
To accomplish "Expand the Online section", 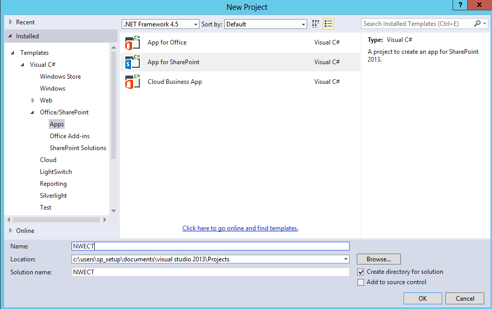I will 11,230.
